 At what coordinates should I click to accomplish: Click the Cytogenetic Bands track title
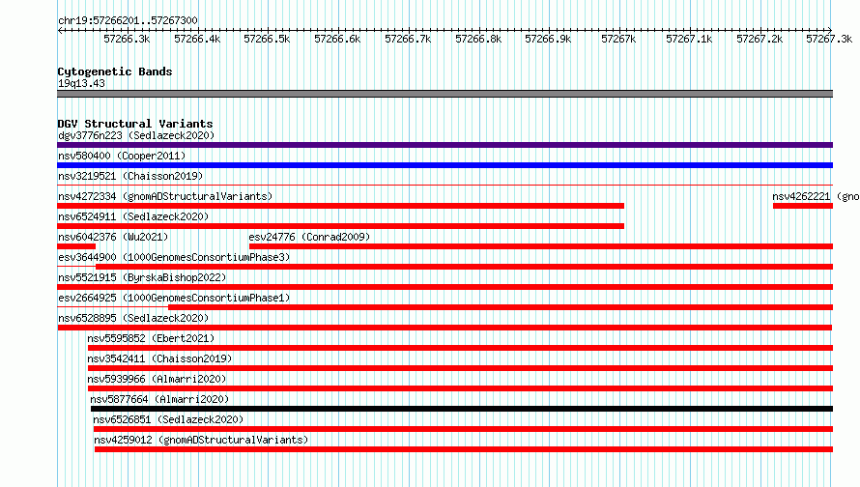coord(115,72)
